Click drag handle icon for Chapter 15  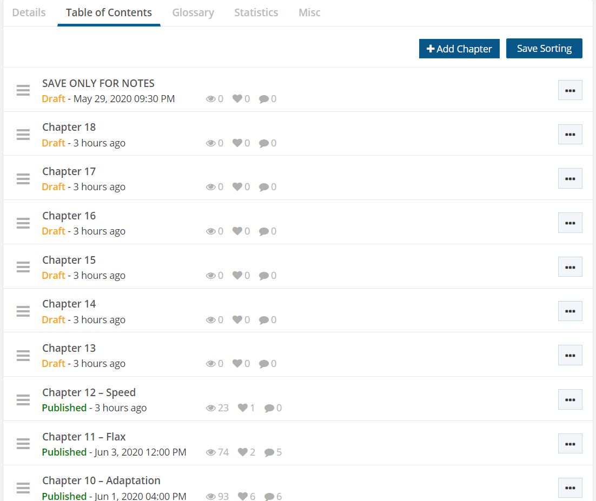pos(23,267)
